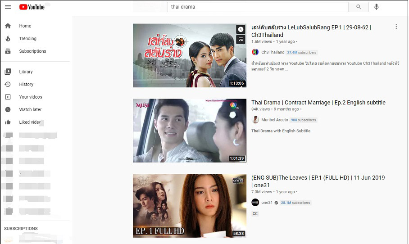The width and height of the screenshot is (409, 244).
Task: Open one31 channel avatar
Action: 255,203
